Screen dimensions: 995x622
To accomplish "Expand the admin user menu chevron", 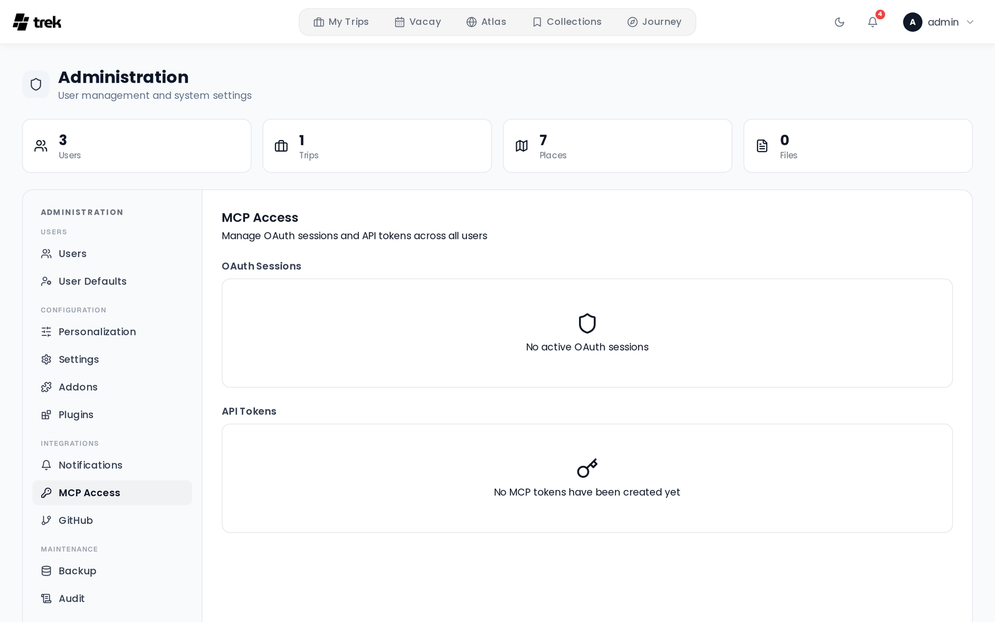I will (x=970, y=22).
